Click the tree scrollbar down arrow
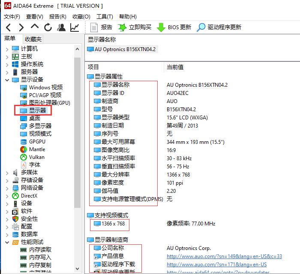The height and width of the screenshot is (274, 300). 77,269
